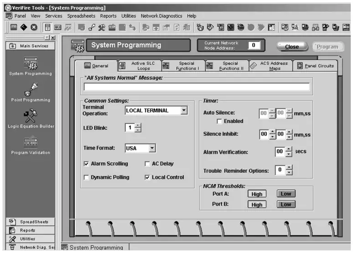The image size is (353, 255).
Task: Decrease Trouble Reminder Options value
Action: pyautogui.click(x=289, y=172)
